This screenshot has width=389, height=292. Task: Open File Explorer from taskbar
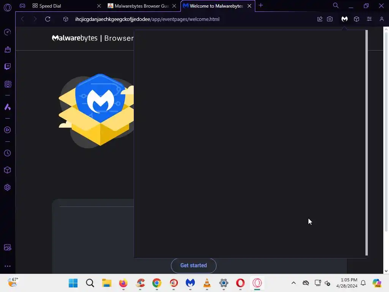pos(106,283)
